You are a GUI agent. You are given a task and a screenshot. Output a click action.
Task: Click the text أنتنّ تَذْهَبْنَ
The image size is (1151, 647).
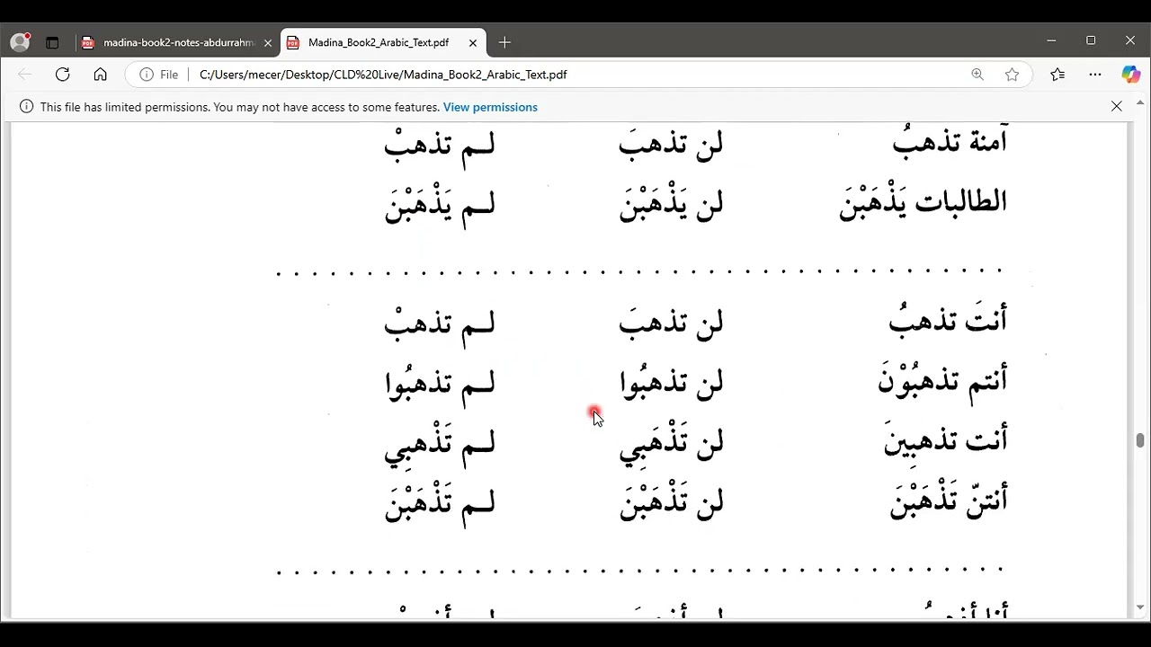point(949,500)
